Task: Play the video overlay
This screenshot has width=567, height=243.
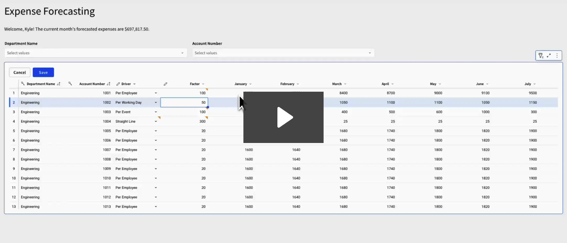Action: 283,117
